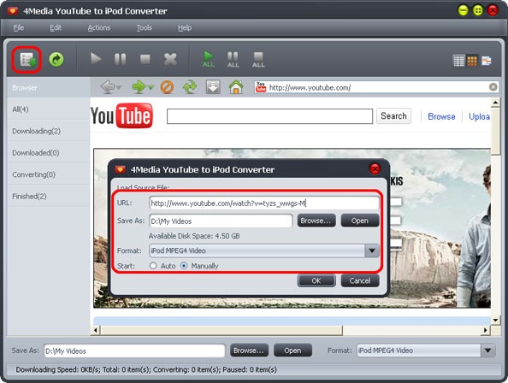Click the browser address field showing youtube.com
Image resolution: width=508 pixels, height=383 pixels.
(x=377, y=87)
